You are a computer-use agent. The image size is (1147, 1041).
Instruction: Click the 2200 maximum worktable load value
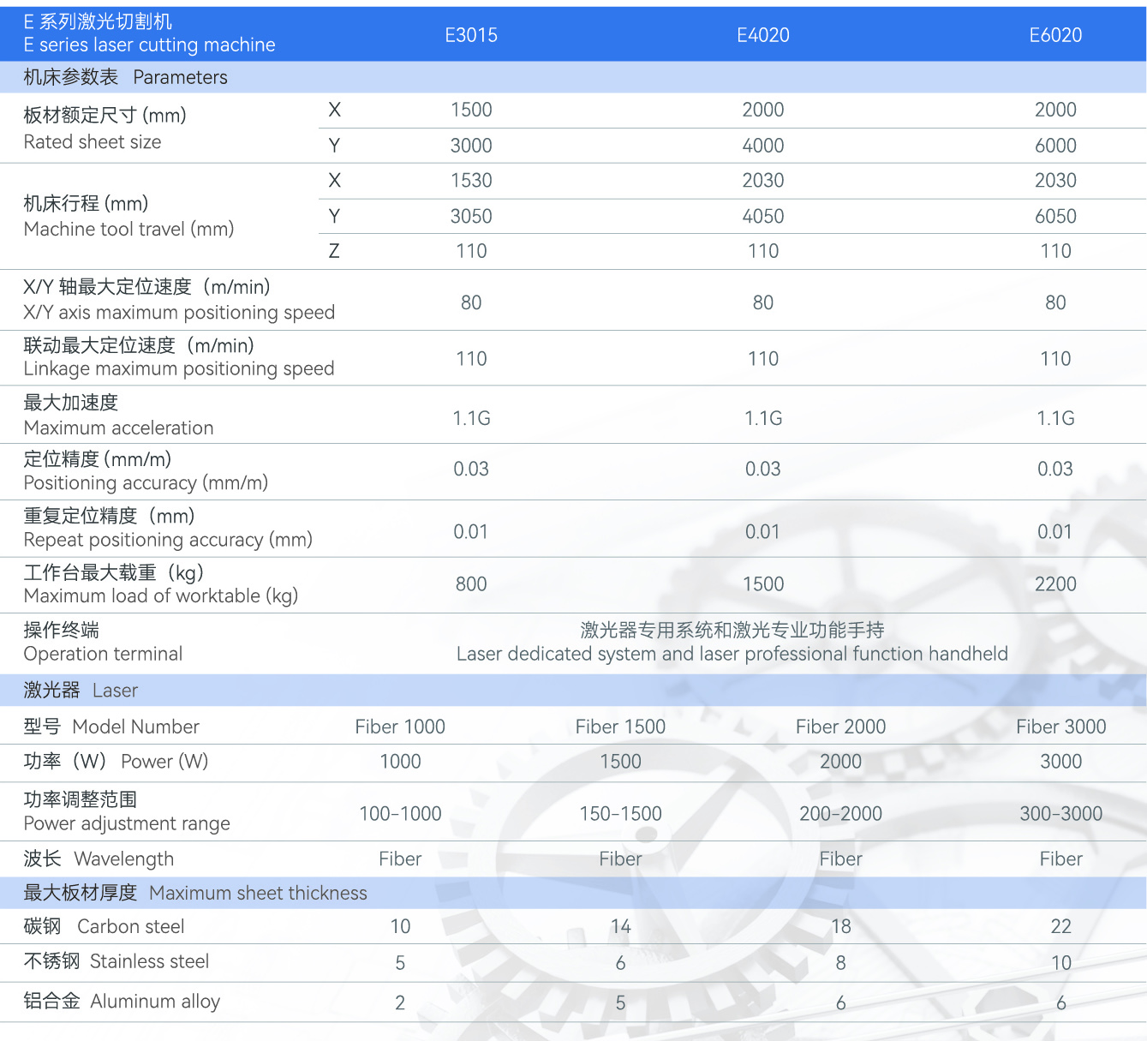click(x=1054, y=584)
